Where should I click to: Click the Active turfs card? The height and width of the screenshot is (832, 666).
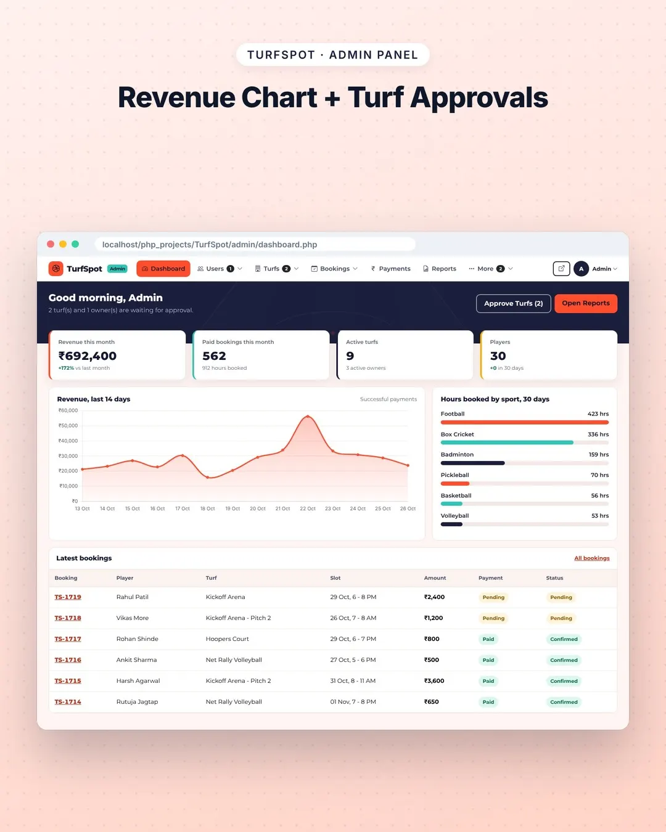[405, 355]
